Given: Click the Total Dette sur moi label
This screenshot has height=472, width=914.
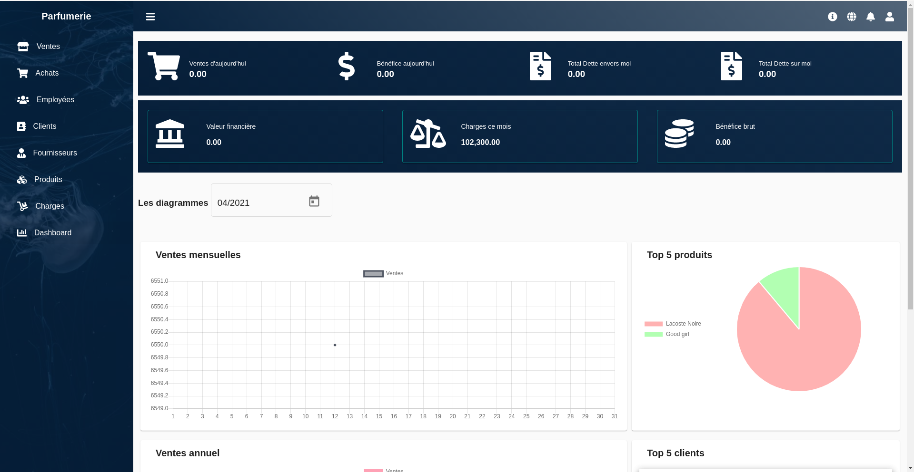Looking at the screenshot, I should (785, 64).
